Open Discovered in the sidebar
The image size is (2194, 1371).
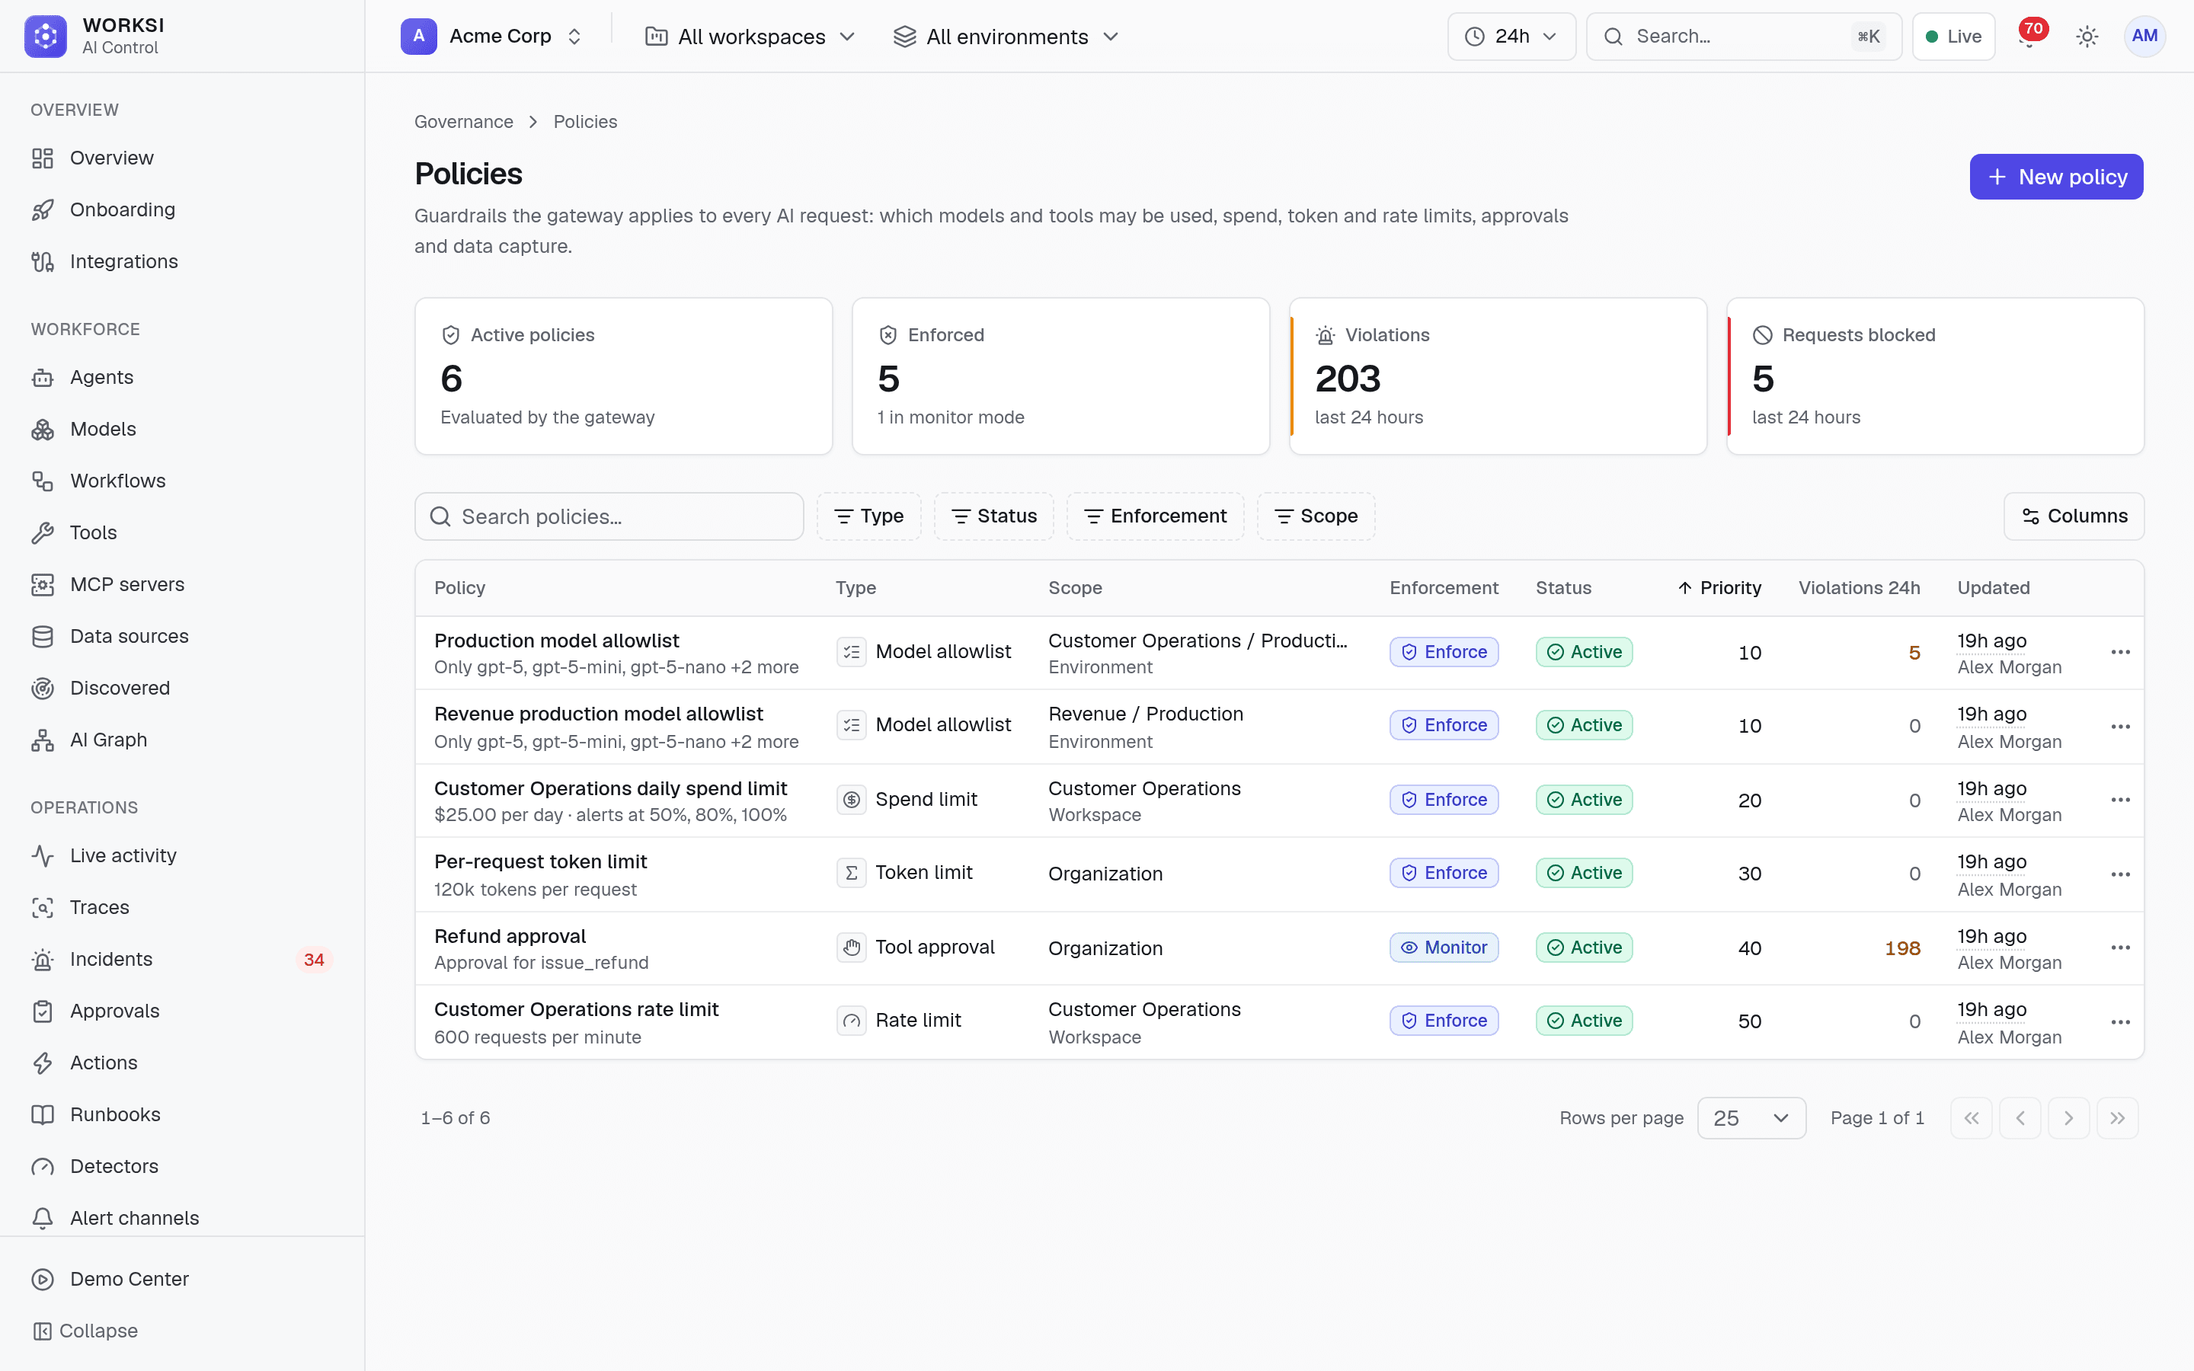181,689
